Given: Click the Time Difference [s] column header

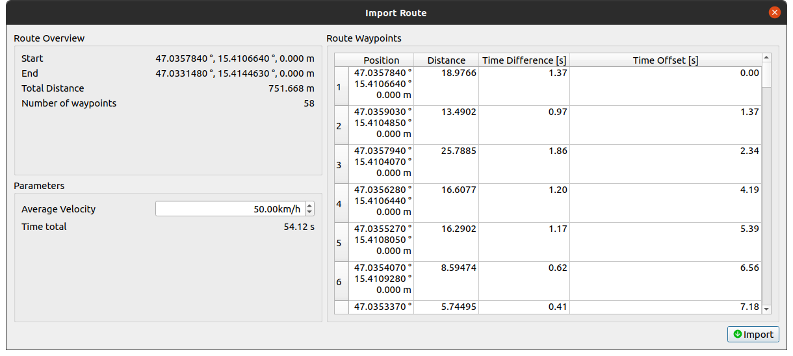Looking at the screenshot, I should pyautogui.click(x=524, y=60).
